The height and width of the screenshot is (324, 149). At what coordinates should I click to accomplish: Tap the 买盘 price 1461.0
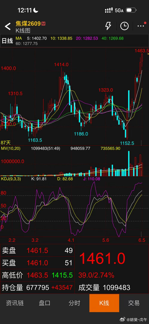pyautogui.click(x=37, y=263)
